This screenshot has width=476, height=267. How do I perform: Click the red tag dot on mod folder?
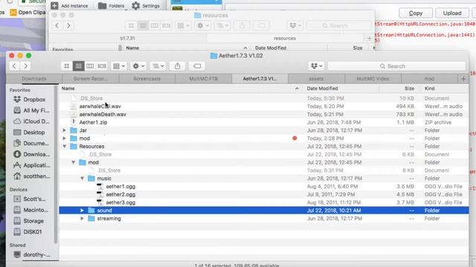[295, 139]
